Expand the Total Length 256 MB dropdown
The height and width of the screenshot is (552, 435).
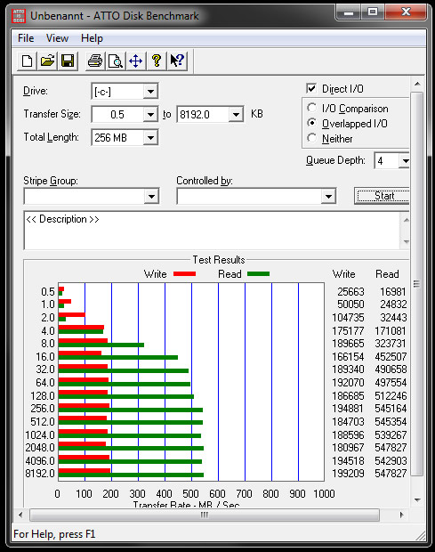(150, 138)
